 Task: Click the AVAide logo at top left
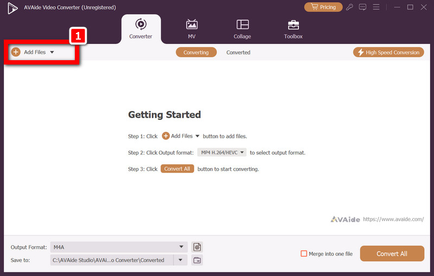(12, 8)
